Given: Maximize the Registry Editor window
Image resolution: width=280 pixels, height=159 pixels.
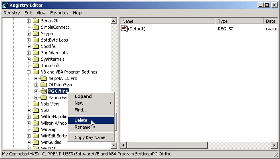Looking at the screenshot, I should click(267, 5).
